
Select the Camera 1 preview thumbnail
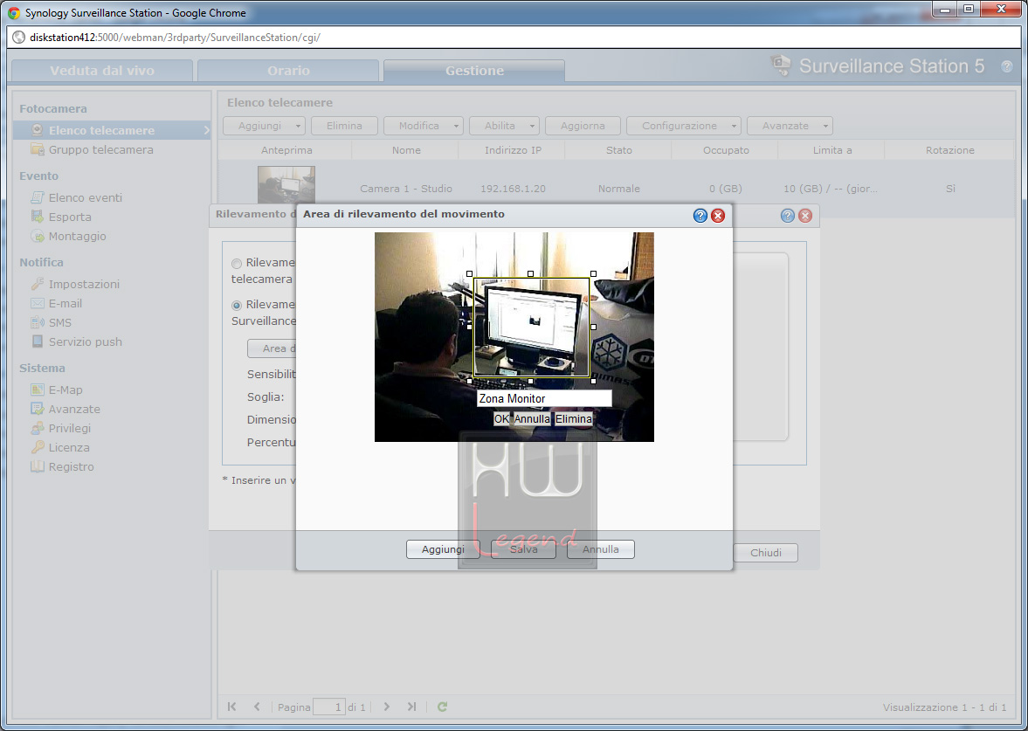pos(286,185)
